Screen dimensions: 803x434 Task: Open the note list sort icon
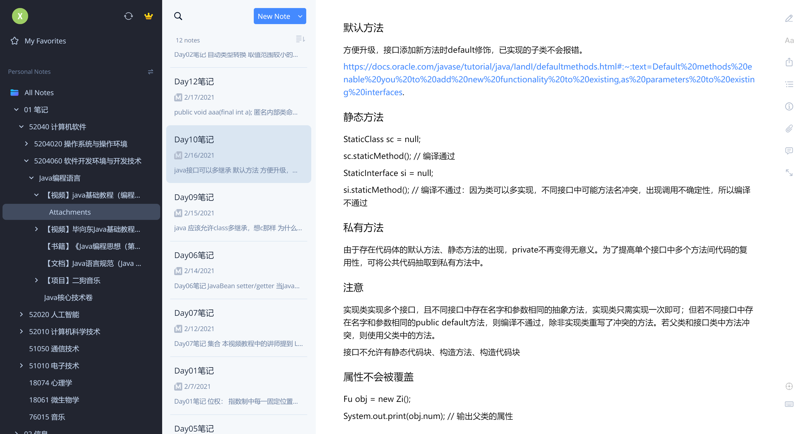[x=300, y=39]
